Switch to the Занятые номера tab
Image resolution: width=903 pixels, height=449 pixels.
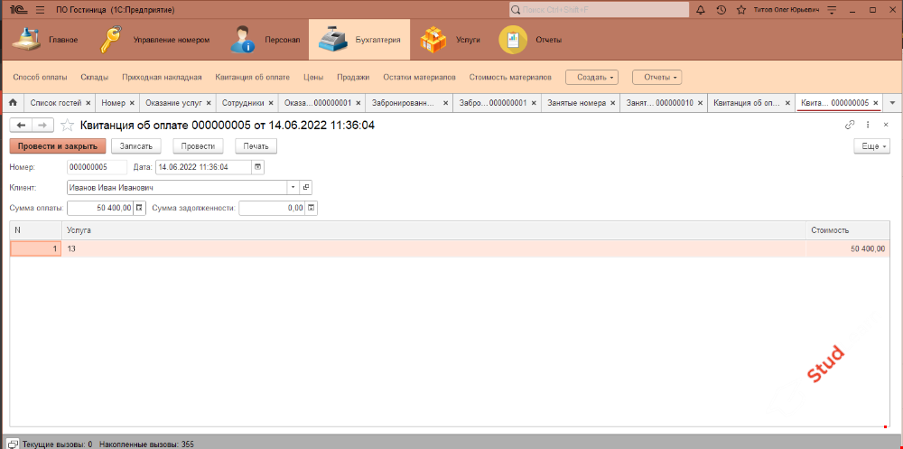click(574, 103)
